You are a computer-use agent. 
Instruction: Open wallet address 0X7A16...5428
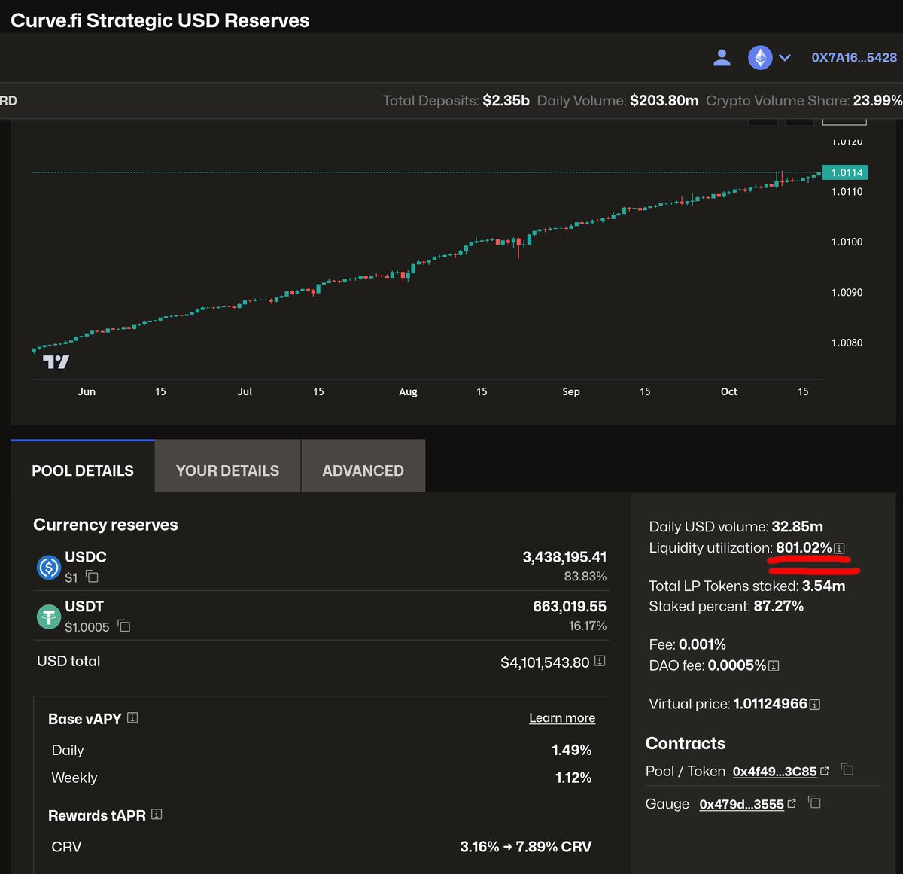pyautogui.click(x=853, y=58)
